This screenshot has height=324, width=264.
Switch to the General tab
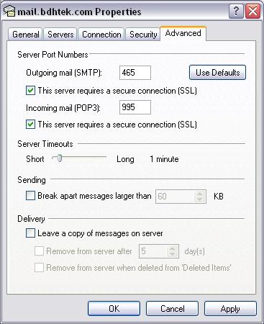tap(25, 35)
